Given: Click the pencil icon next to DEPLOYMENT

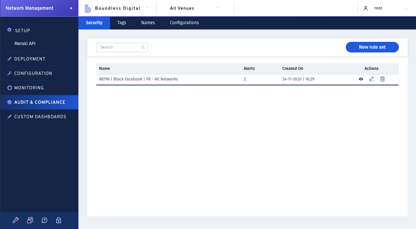Looking at the screenshot, I should tap(9, 59).
